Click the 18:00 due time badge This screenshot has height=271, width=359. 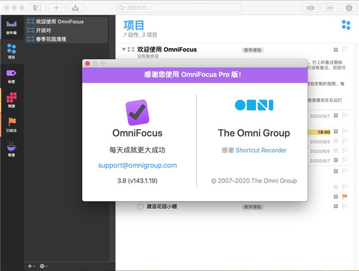point(320,132)
